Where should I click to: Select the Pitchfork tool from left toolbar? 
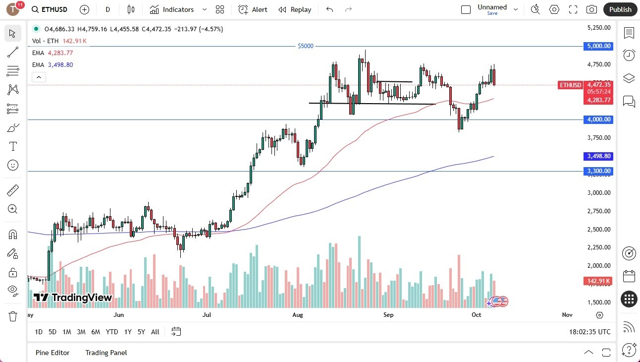tap(13, 90)
